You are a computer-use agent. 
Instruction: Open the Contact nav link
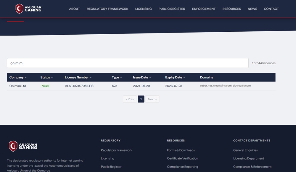tap(271, 9)
